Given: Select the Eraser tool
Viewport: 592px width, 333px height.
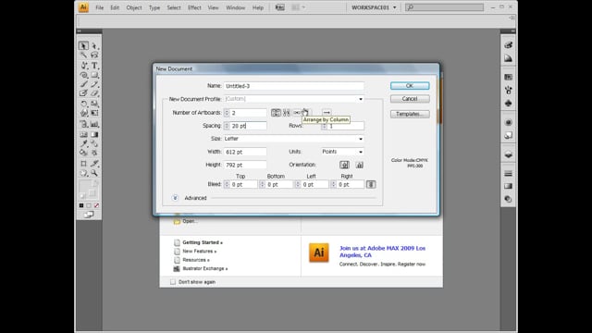Looking at the screenshot, I should click(94, 92).
